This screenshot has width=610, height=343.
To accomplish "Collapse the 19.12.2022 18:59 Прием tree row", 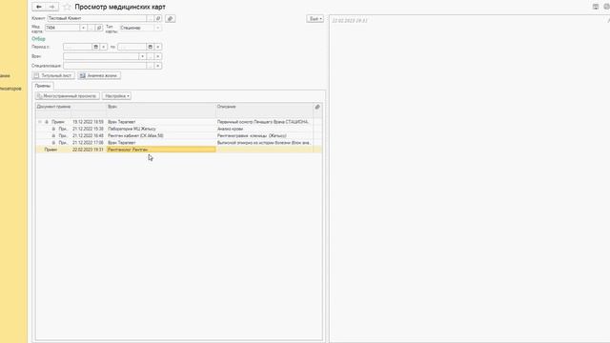I will tap(40, 122).
